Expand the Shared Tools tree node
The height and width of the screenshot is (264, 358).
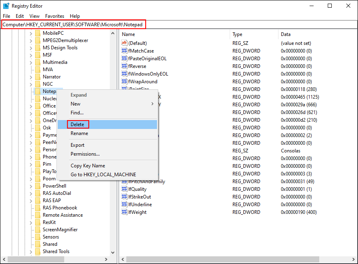(31, 251)
